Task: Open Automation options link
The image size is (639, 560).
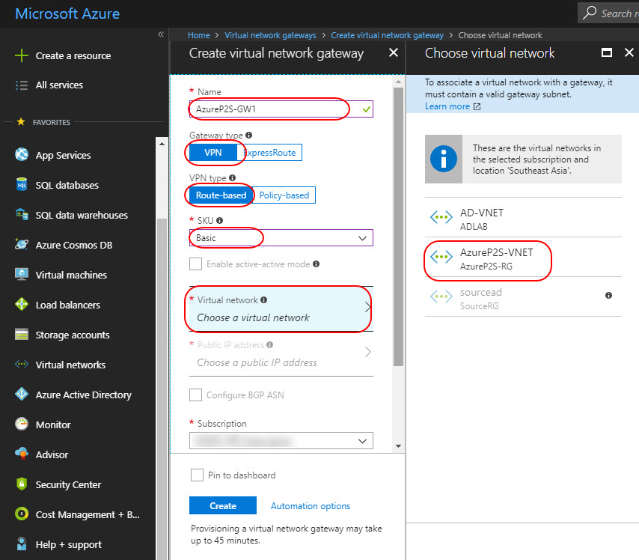Action: pyautogui.click(x=311, y=506)
